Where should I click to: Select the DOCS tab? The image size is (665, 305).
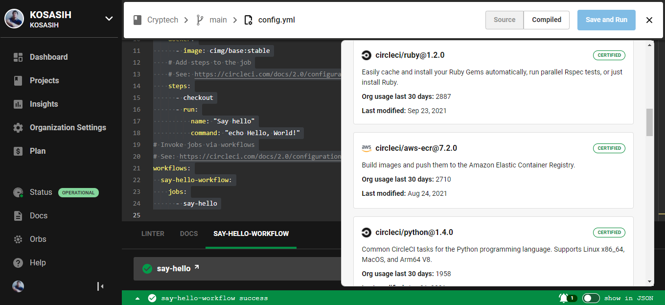[189, 234]
